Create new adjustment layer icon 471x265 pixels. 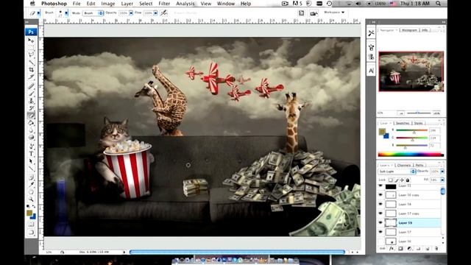click(x=409, y=249)
